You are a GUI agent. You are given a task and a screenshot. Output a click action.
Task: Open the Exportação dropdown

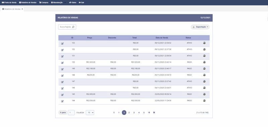click(200, 27)
